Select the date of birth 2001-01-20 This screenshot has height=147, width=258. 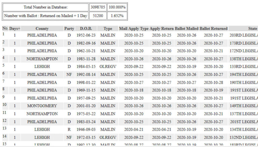click(86, 106)
